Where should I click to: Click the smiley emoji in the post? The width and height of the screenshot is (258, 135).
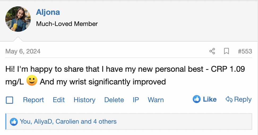coord(32,80)
